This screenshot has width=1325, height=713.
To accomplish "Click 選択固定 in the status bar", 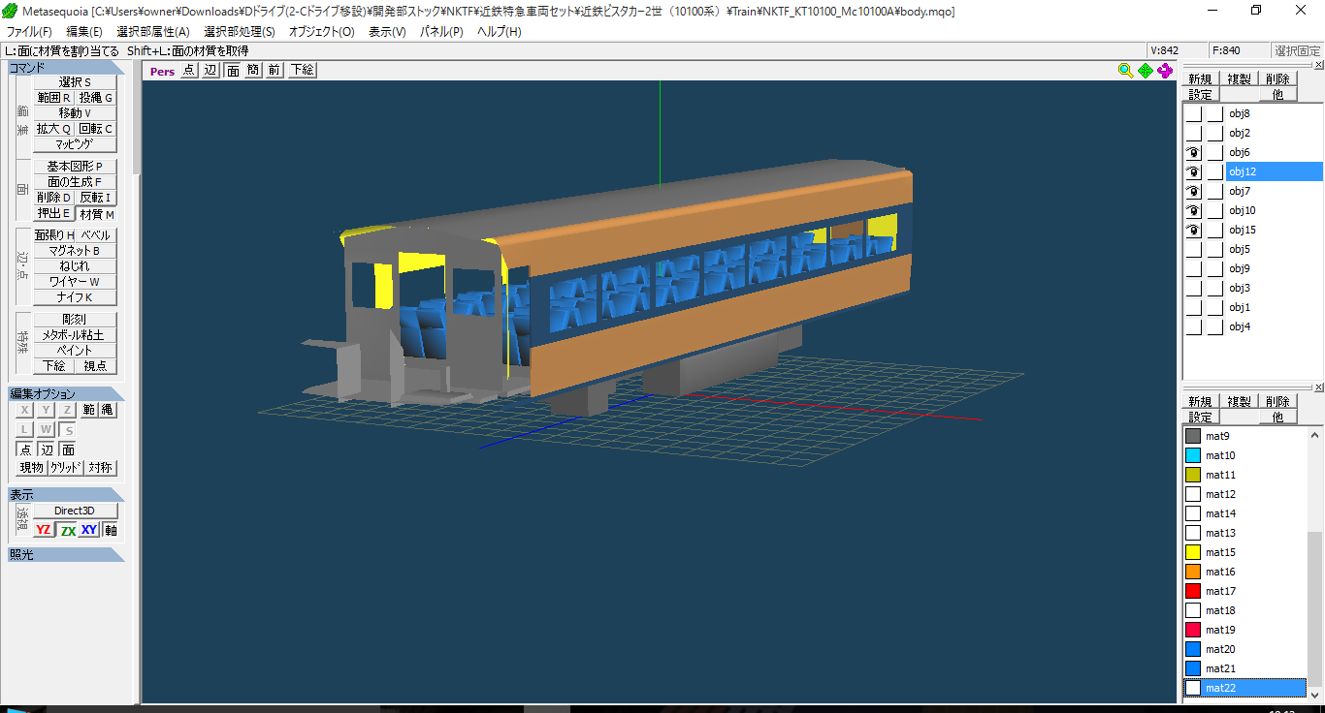I will point(1297,50).
